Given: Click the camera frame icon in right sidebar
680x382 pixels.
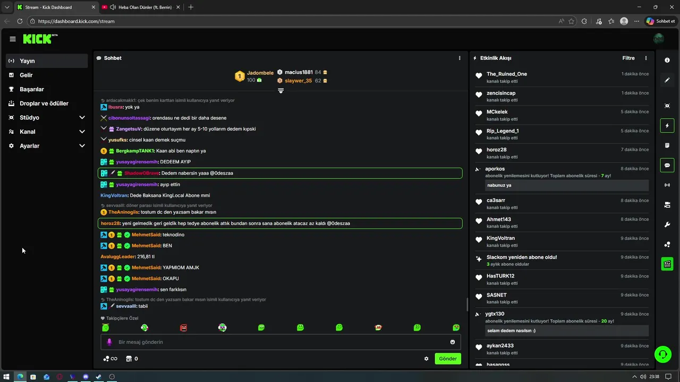Looking at the screenshot, I should click(x=667, y=106).
